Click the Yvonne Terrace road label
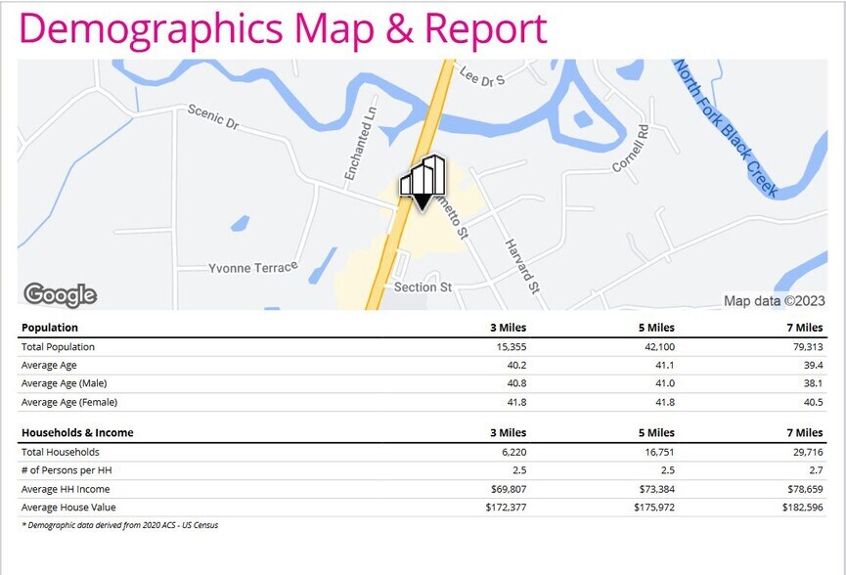Screen dimensions: 846x575 (253, 268)
